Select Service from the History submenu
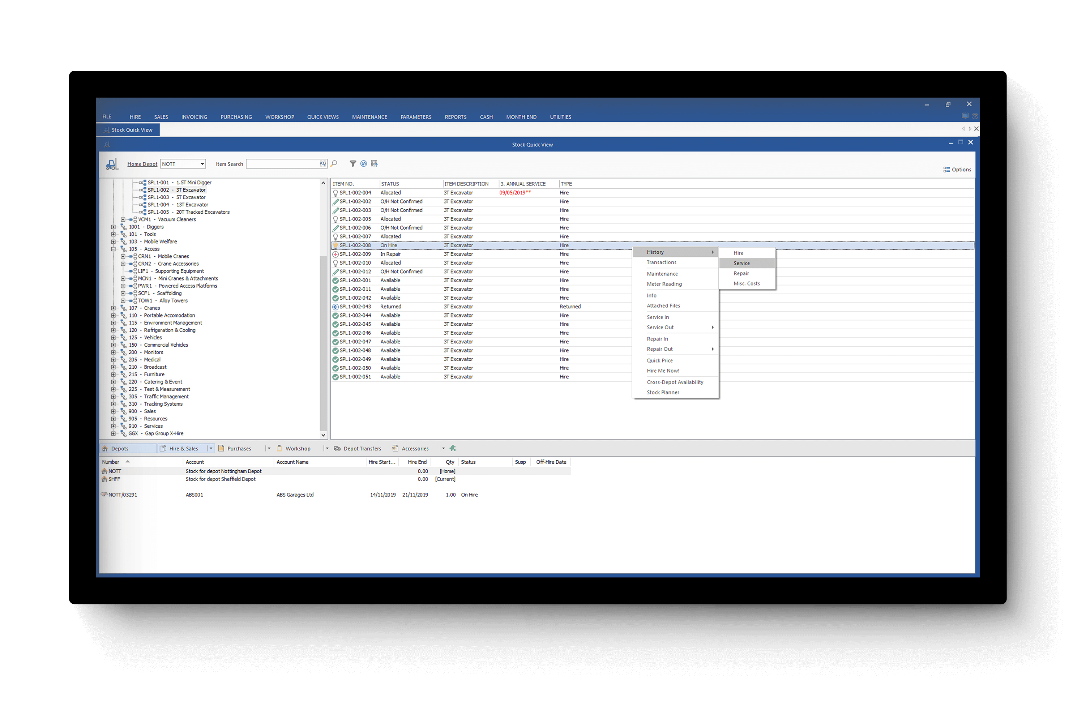Image resolution: width=1073 pixels, height=723 pixels. pyautogui.click(x=741, y=263)
